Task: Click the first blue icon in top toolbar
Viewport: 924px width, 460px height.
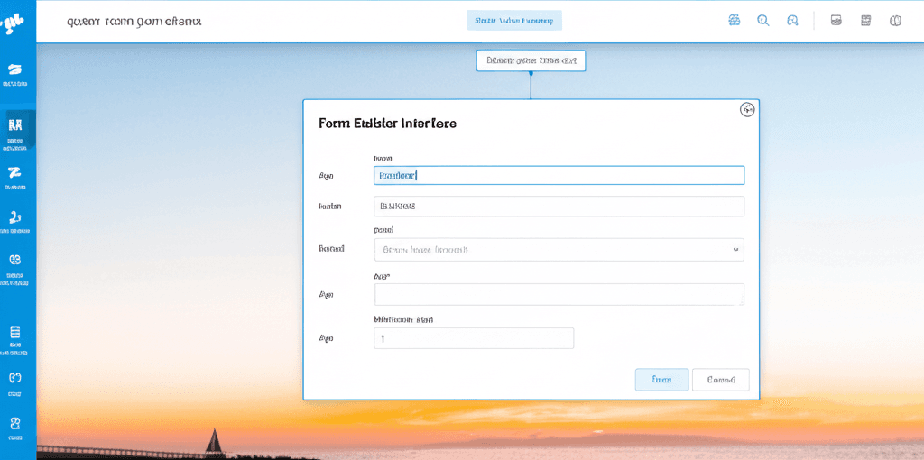Action: click(735, 21)
